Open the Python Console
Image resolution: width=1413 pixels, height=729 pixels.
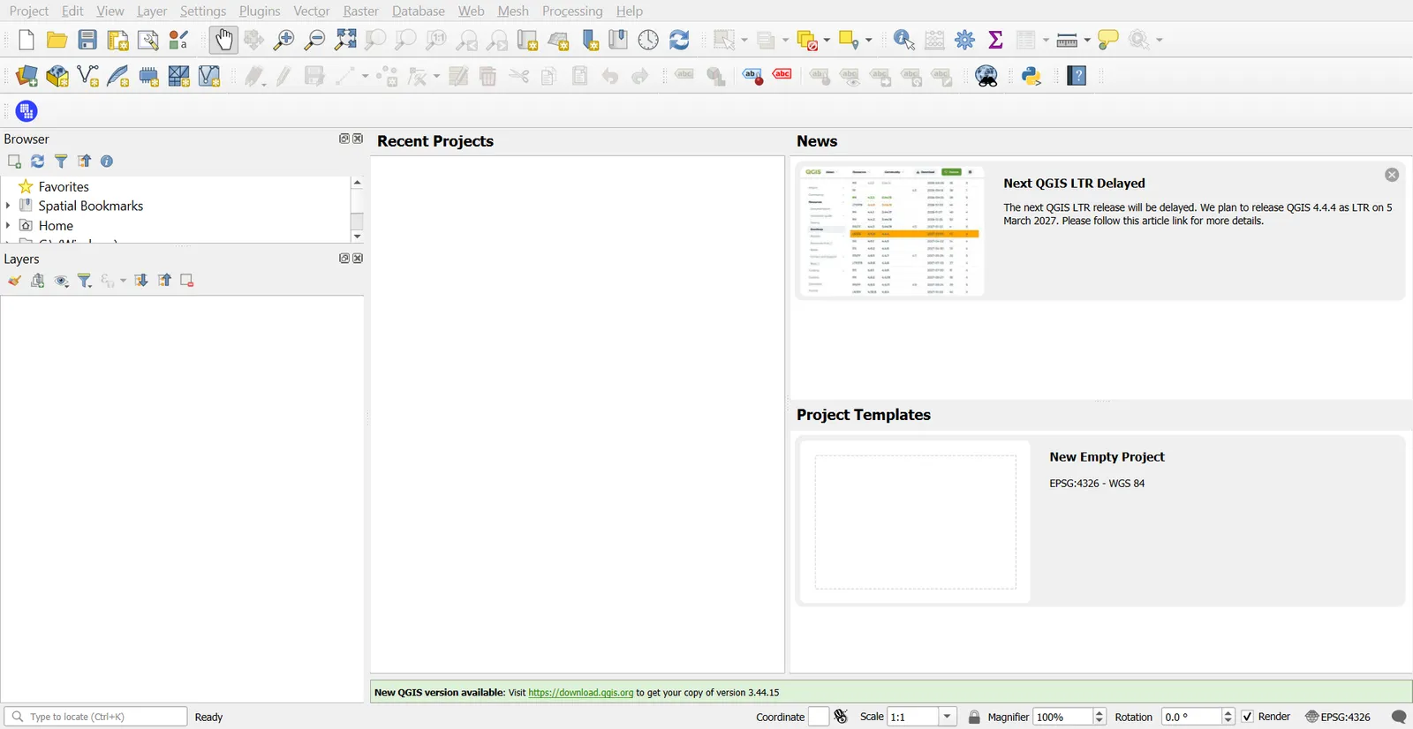[1031, 76]
